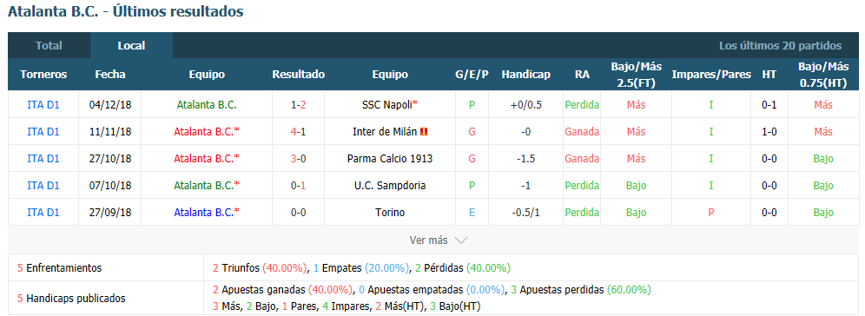The image size is (865, 316).
Task: Open ITA D1 link for 04/12/18 match
Action: 43,105
